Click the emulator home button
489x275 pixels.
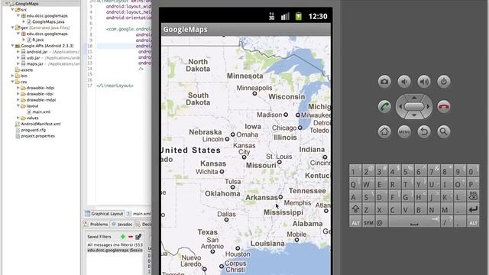click(384, 131)
